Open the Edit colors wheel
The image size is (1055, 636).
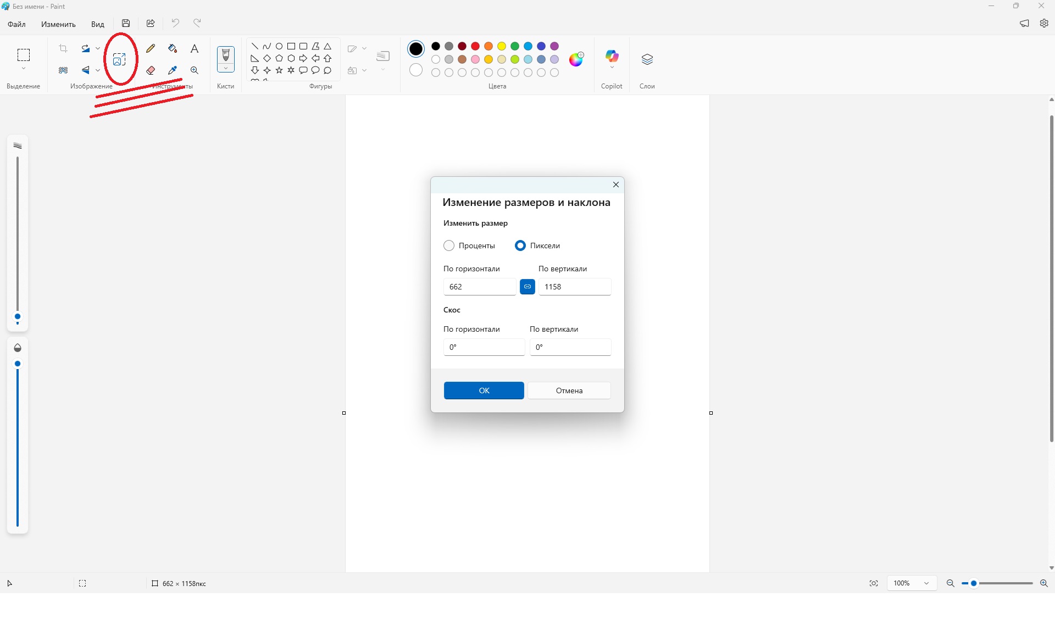tap(576, 59)
